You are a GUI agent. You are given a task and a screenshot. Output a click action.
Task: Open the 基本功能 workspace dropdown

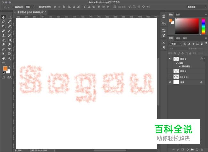click(x=196, y=7)
